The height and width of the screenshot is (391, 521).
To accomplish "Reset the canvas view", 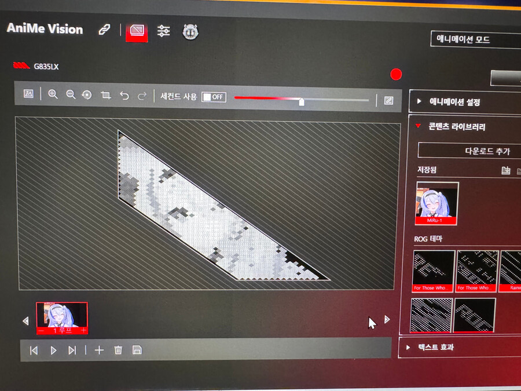I will point(87,95).
